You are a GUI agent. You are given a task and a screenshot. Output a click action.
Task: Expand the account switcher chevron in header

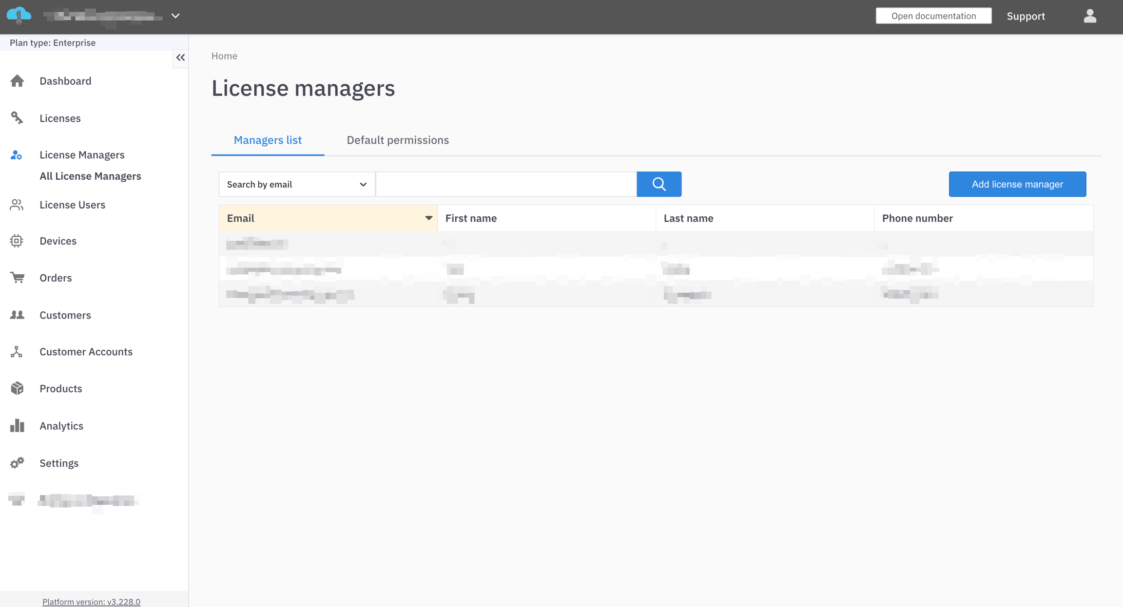(x=175, y=16)
